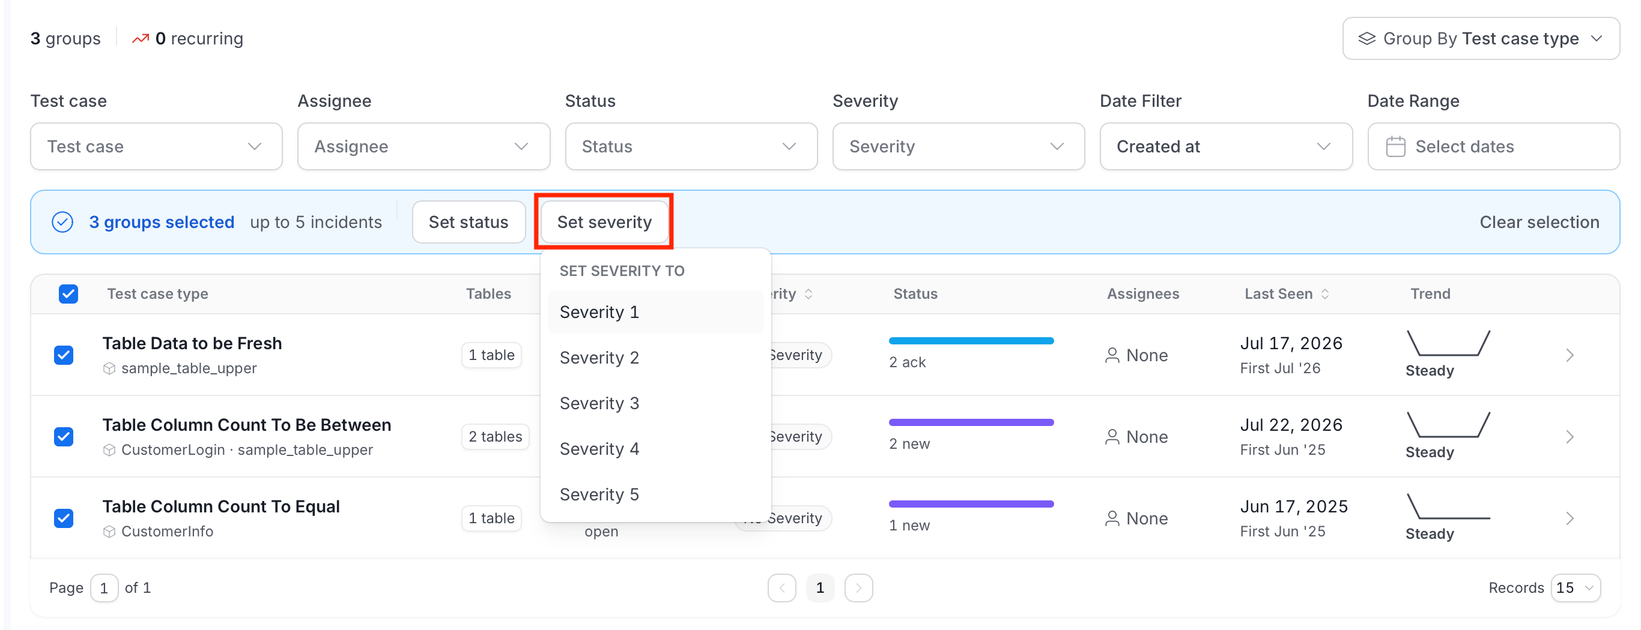Click the recurring trend arrow icon

click(140, 39)
